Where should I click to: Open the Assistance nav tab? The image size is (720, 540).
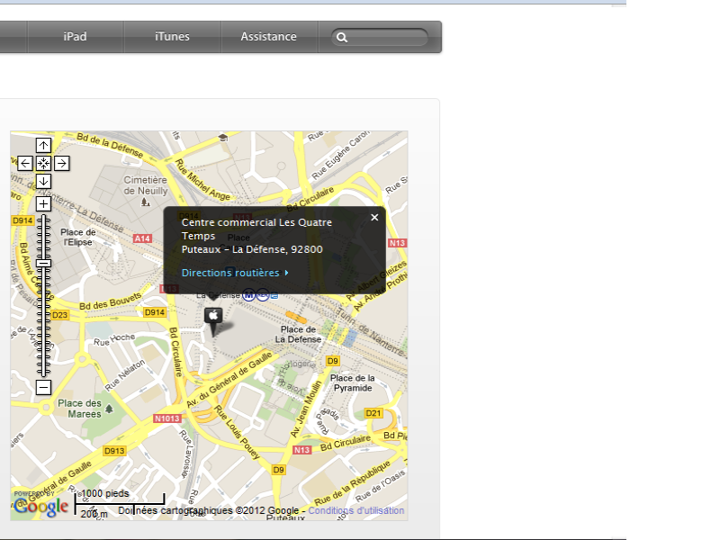(268, 37)
